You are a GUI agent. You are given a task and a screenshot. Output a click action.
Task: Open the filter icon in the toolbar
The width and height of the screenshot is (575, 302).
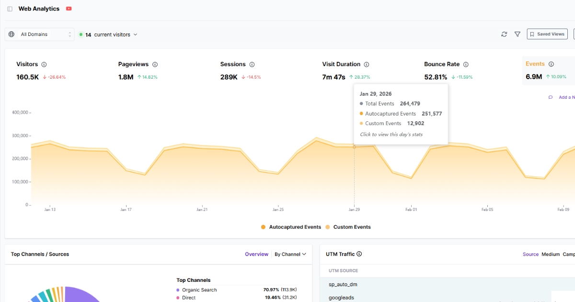point(517,34)
